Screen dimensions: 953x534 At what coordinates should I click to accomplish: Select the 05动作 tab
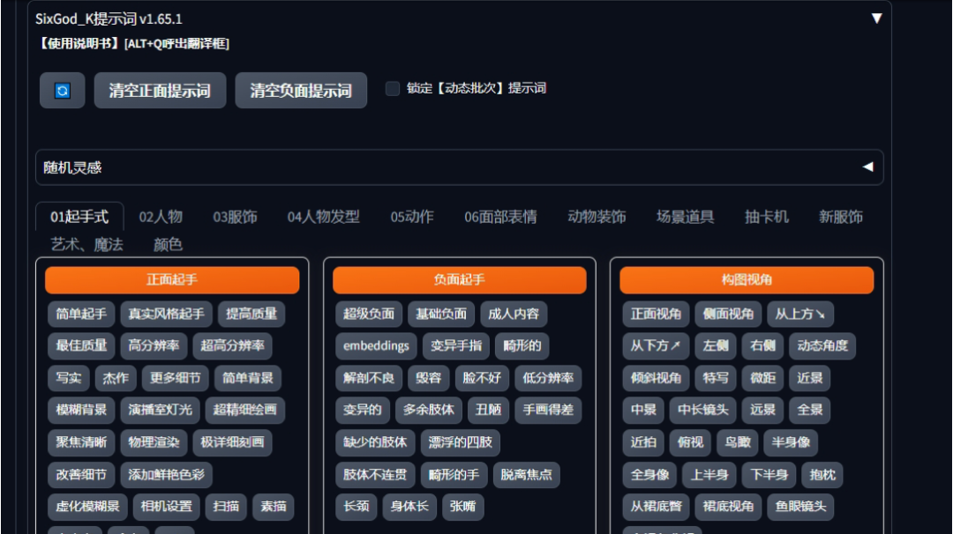(x=412, y=217)
